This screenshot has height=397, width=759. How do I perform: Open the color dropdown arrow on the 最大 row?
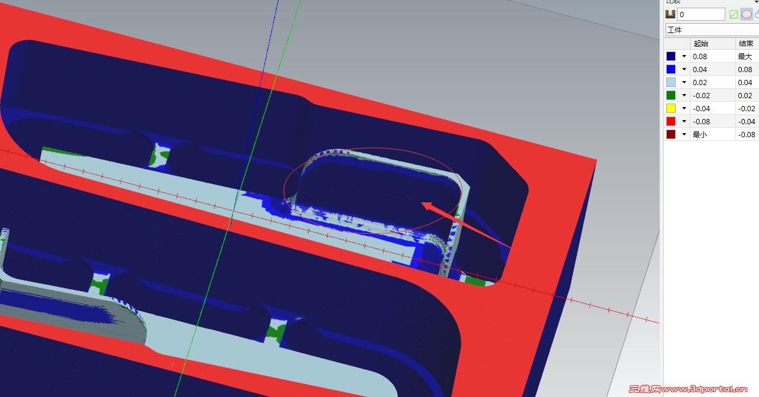click(685, 56)
